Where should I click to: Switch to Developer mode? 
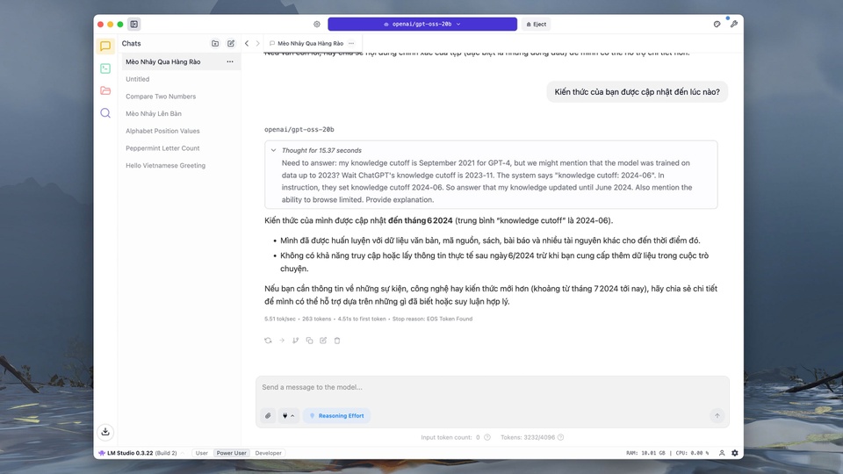(269, 453)
